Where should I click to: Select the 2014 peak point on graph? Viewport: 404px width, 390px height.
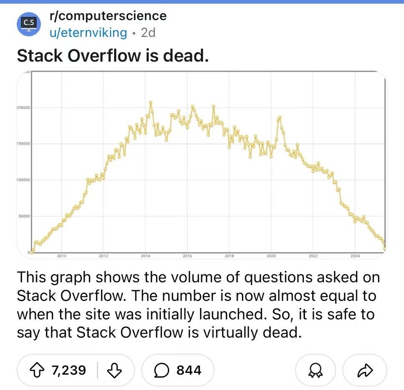(151, 102)
